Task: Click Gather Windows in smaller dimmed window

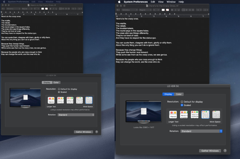Action: click(x=83, y=132)
